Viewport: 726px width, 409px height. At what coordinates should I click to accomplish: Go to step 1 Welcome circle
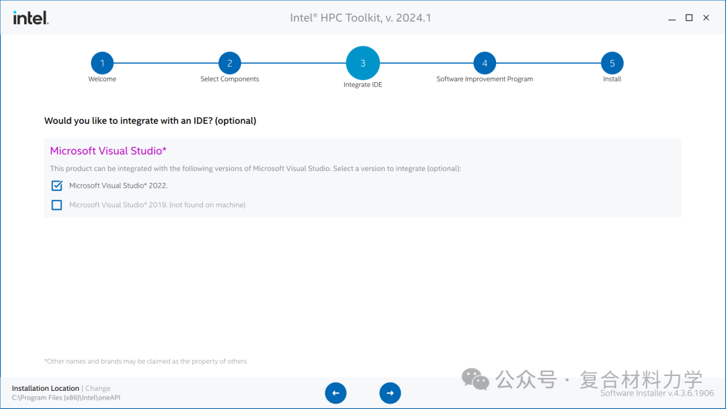pyautogui.click(x=102, y=63)
